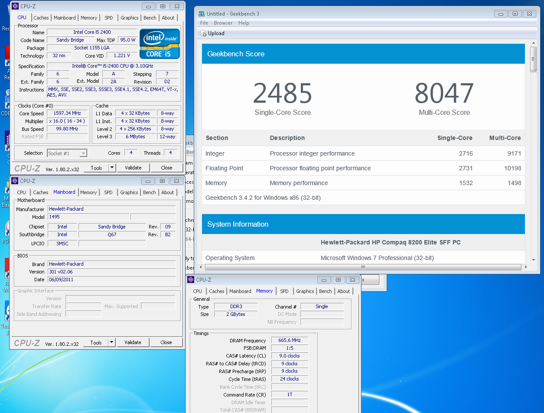Screen dimensions: 544x413
Task: Open the Bench tab in the Memory CPU-Z window
Action: point(326,291)
